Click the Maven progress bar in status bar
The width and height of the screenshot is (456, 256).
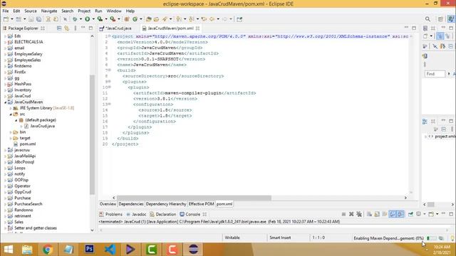pos(431,238)
